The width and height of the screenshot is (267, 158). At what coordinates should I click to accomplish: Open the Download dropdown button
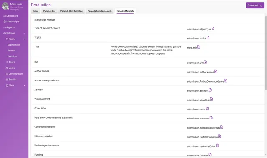[255, 5]
